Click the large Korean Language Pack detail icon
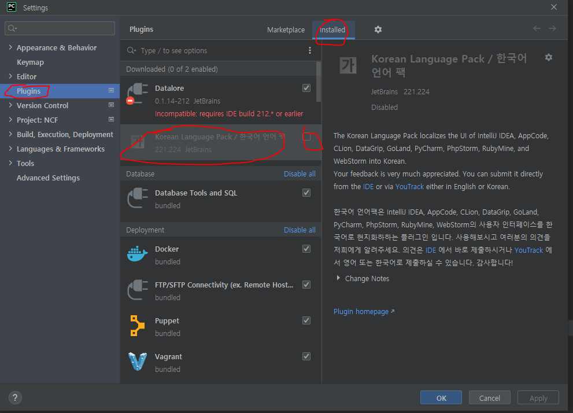 (x=348, y=65)
